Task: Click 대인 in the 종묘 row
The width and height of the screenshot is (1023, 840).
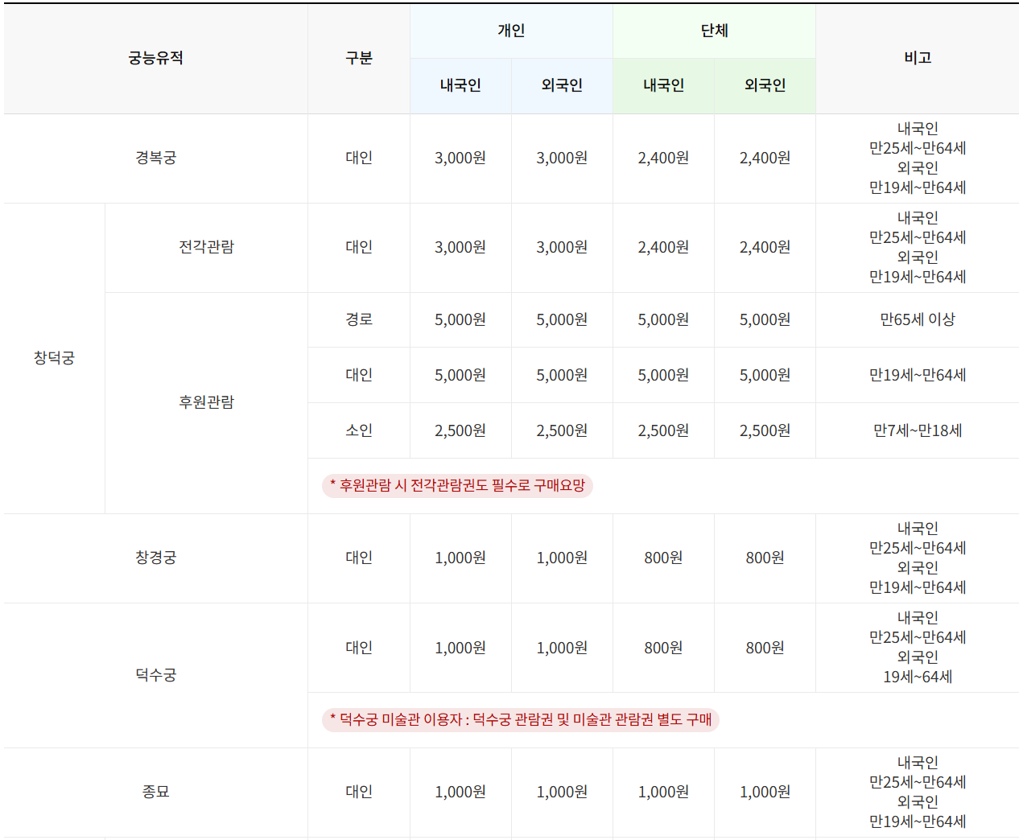Action: tap(359, 792)
